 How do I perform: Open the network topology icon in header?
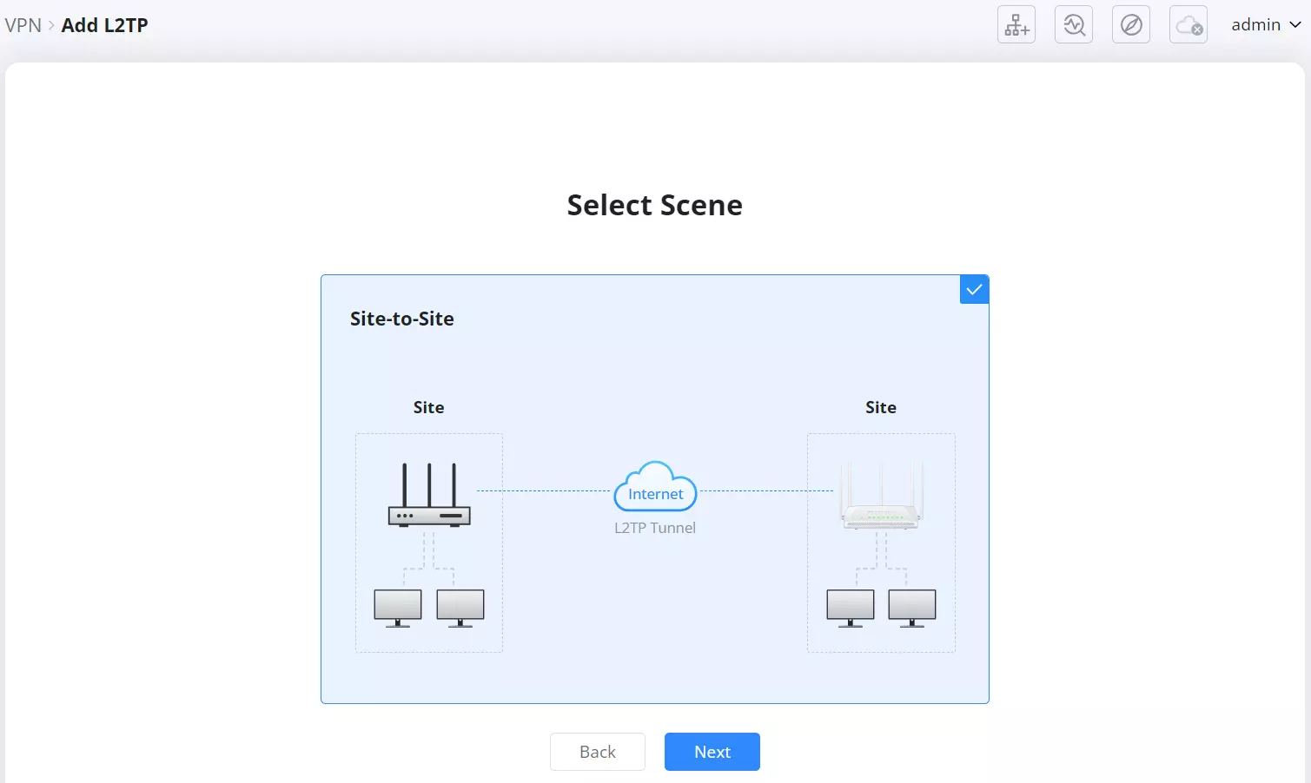[1016, 25]
